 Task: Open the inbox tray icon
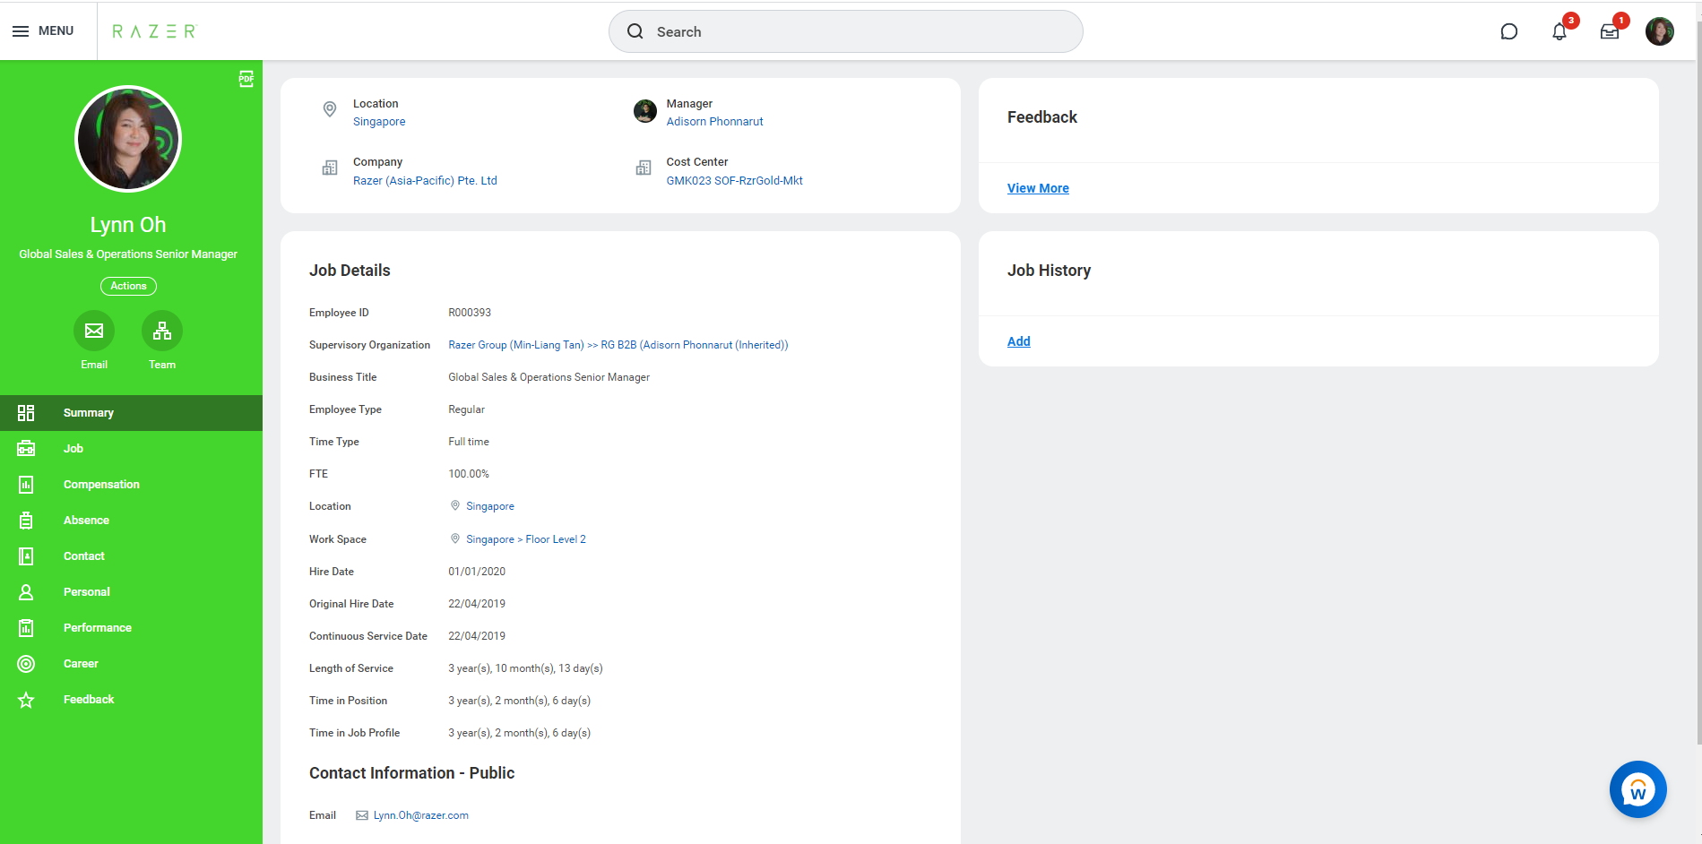coord(1610,32)
